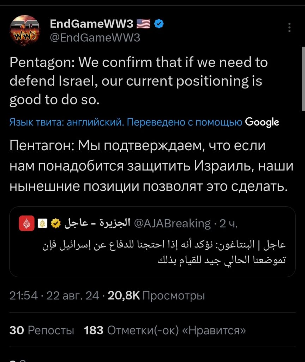Open the @AJABreaking handle
The image size is (305, 362).
pyautogui.click(x=172, y=223)
